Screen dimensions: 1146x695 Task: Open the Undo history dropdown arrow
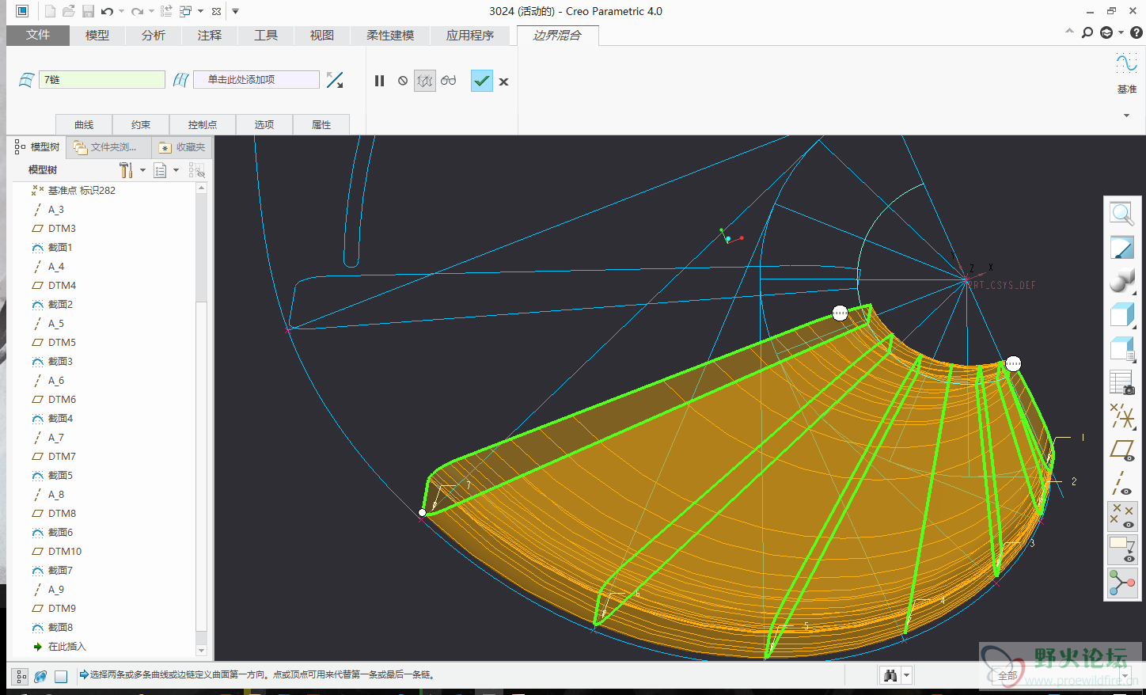coord(121,11)
